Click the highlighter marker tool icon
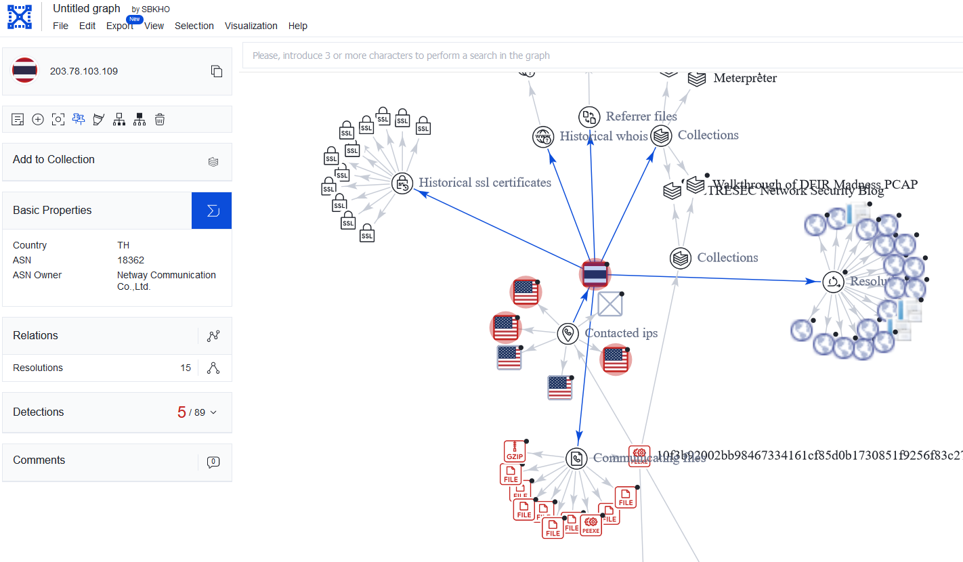The width and height of the screenshot is (963, 562). (x=99, y=120)
